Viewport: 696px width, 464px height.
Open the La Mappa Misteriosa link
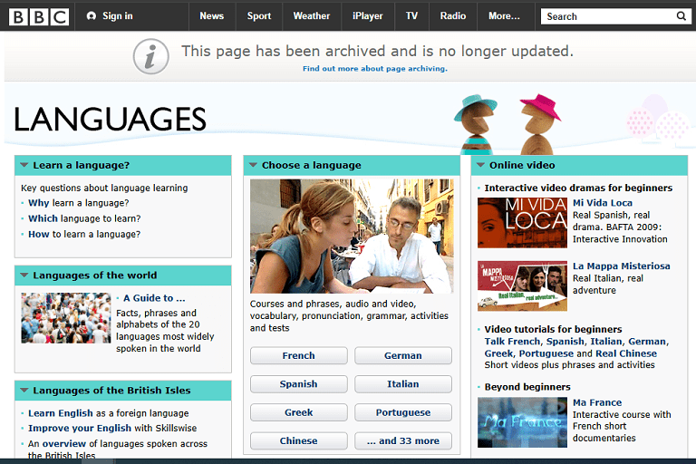pos(622,266)
